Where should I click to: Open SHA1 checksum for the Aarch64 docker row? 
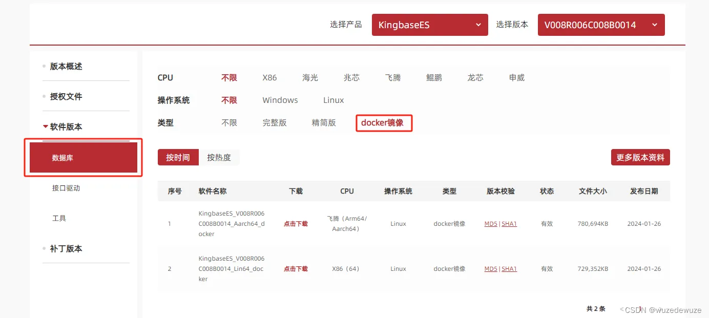point(509,224)
